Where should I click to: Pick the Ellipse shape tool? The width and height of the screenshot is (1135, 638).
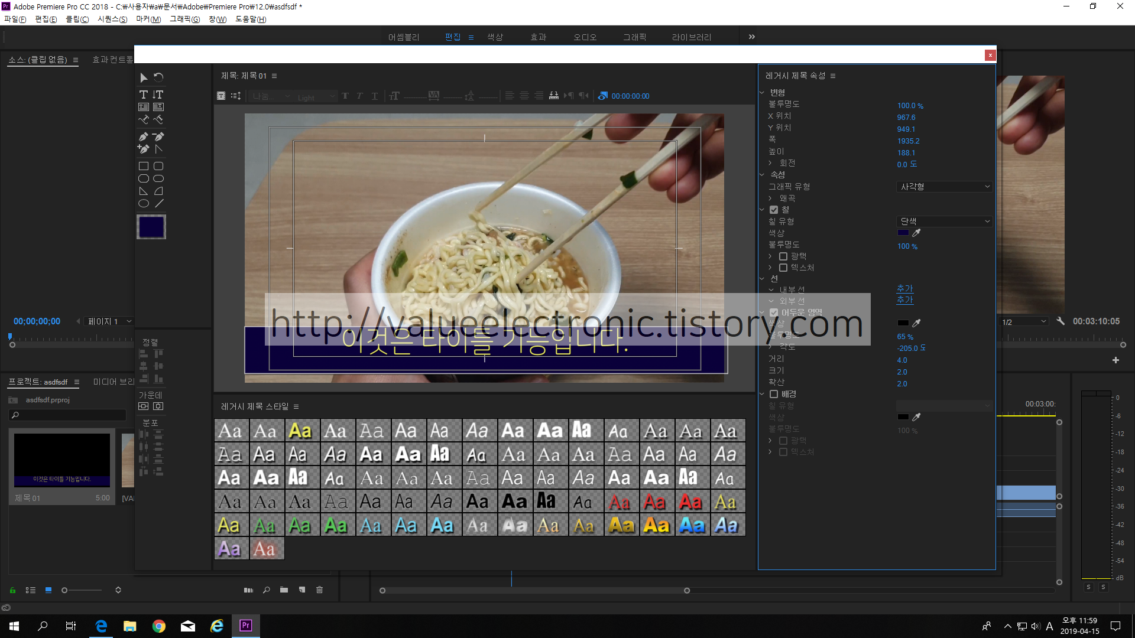143,203
